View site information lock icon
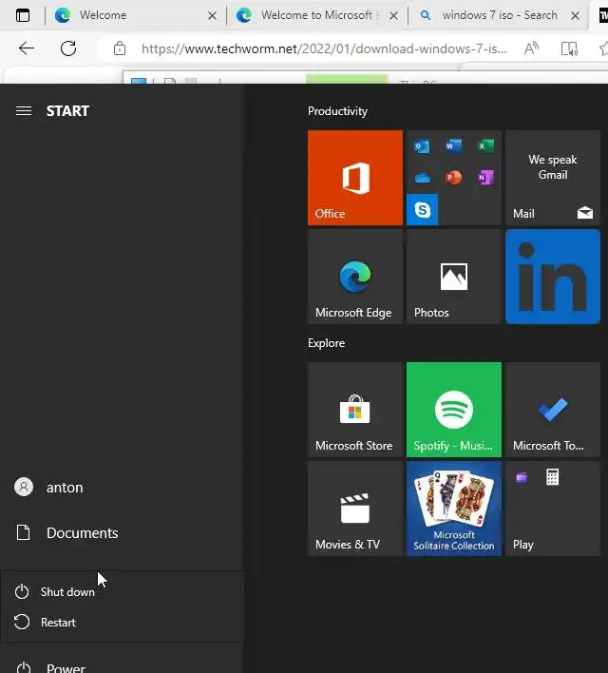 tap(120, 48)
